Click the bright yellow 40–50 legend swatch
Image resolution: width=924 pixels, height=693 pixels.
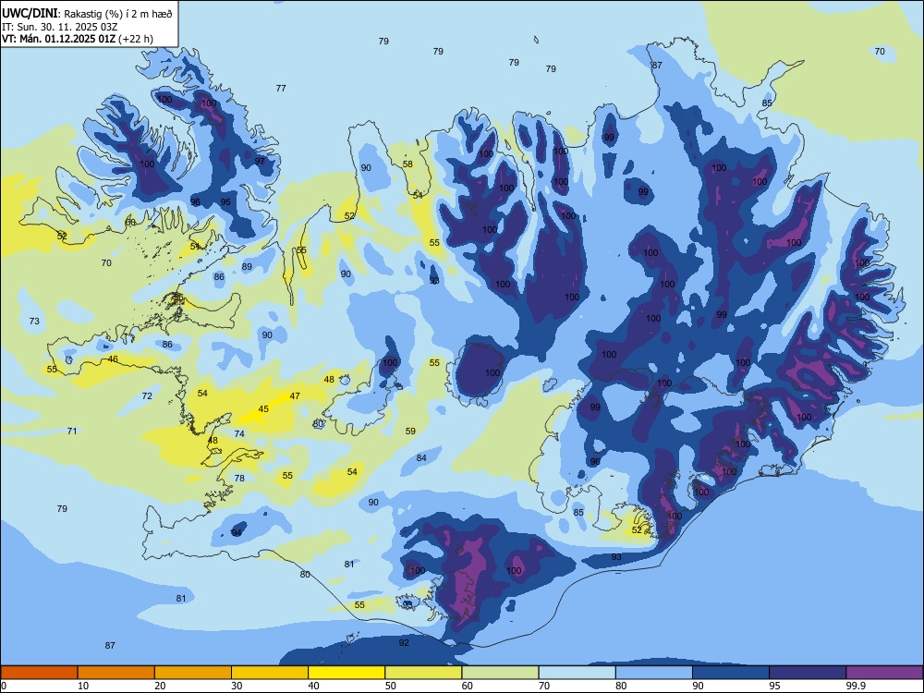pyautogui.click(x=346, y=673)
